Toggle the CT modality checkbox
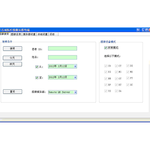The image size is (150, 150). tap(116, 66)
